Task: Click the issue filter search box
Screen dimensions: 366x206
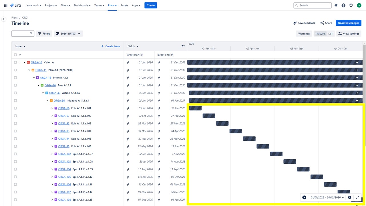Action: (x=23, y=33)
